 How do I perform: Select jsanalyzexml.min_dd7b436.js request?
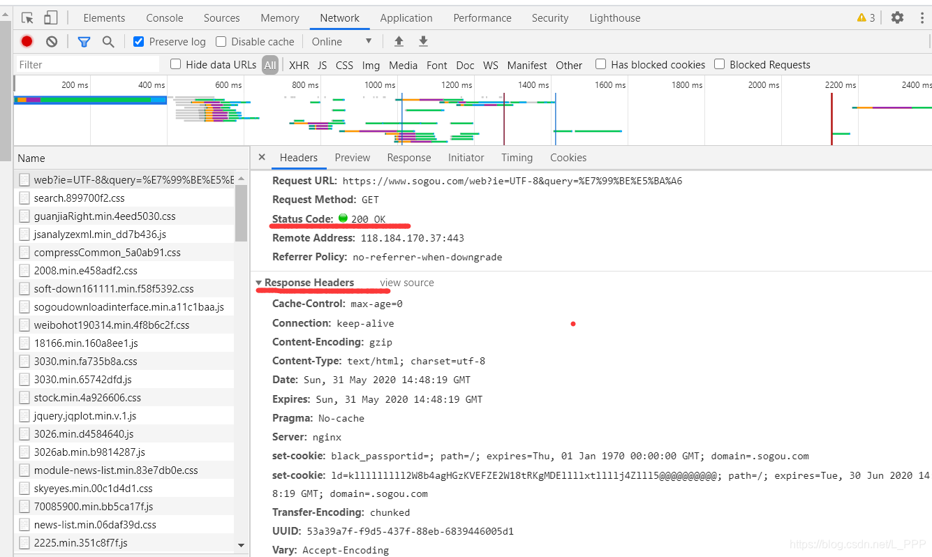click(125, 235)
